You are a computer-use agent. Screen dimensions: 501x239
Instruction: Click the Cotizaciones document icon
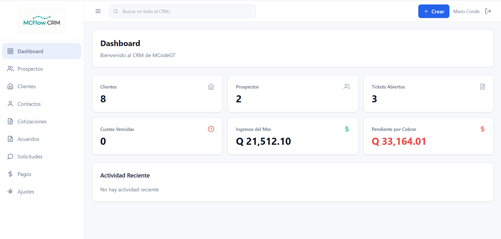pos(10,121)
